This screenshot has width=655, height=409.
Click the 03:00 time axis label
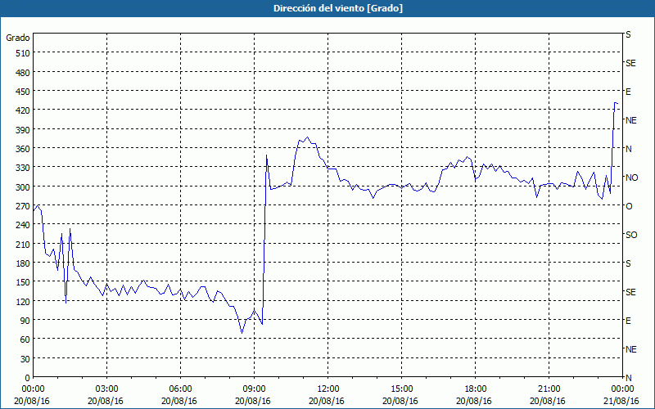tap(107, 389)
